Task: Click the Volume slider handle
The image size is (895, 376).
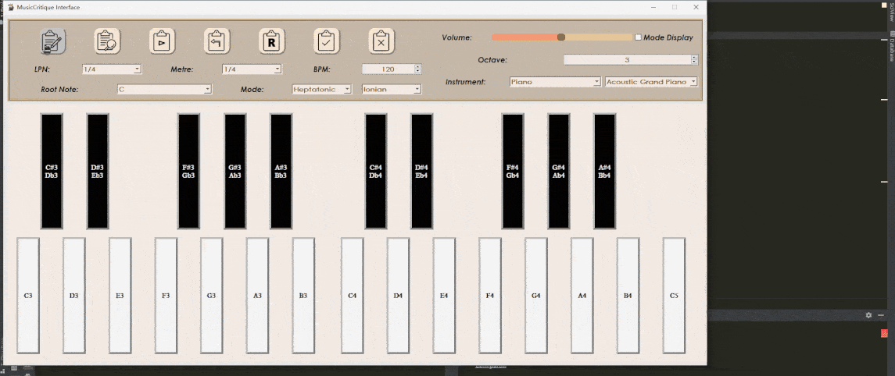Action: pos(561,37)
